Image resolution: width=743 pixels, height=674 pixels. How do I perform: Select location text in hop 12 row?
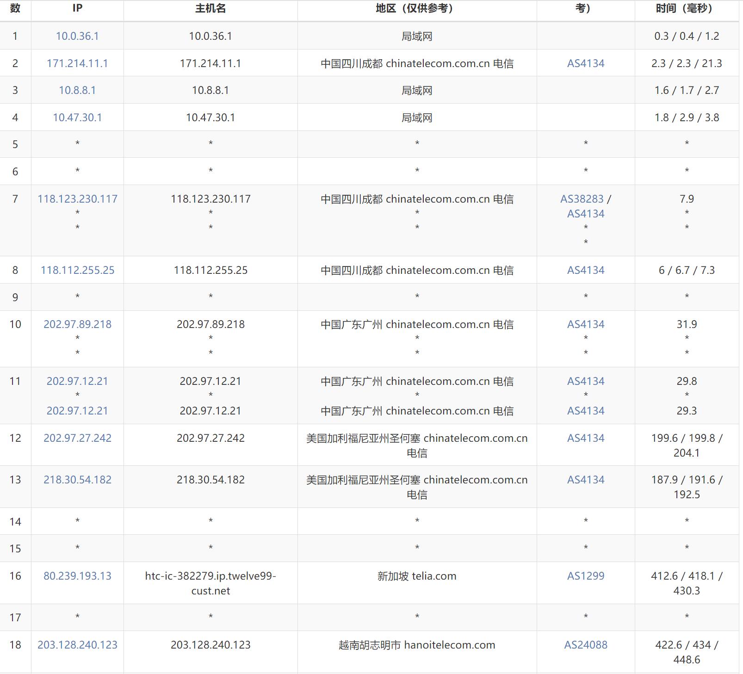point(417,445)
